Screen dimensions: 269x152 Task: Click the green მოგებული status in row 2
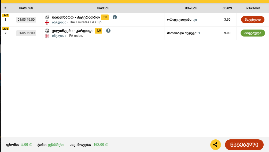[x=253, y=33]
